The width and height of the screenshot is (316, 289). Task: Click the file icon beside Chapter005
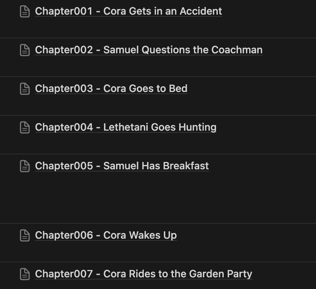click(x=24, y=166)
